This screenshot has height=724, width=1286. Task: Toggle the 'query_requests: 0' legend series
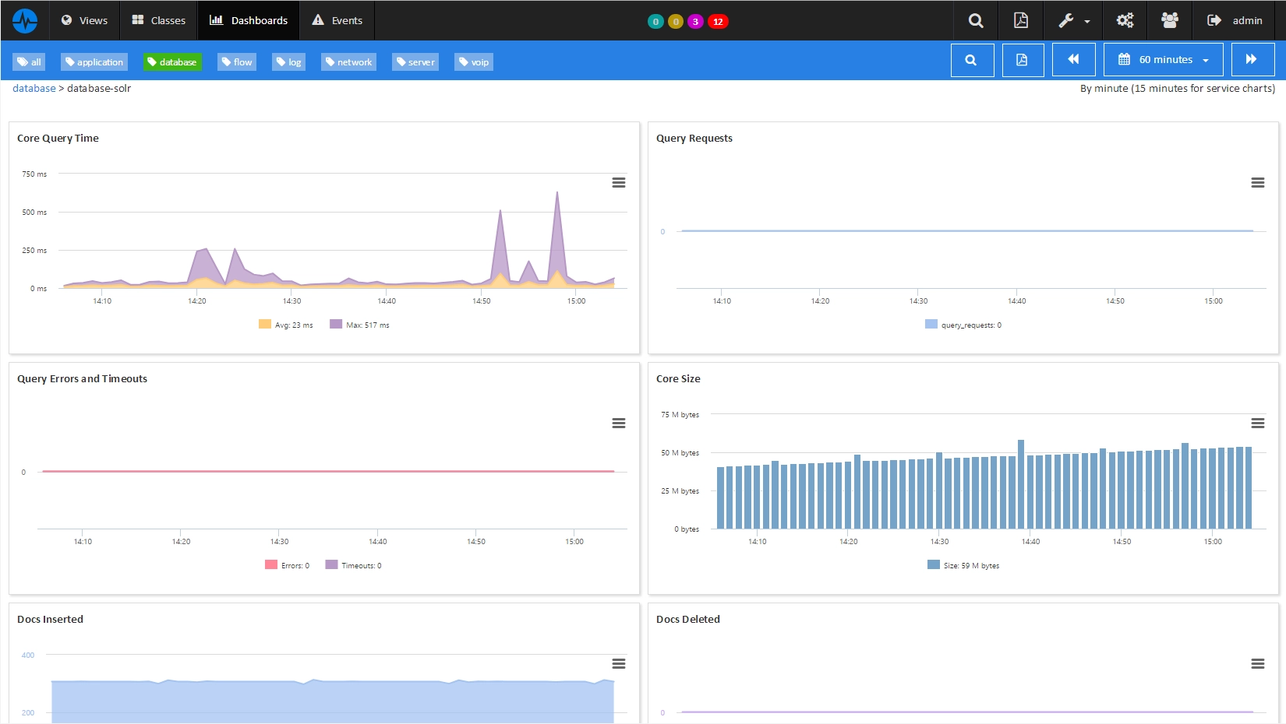pyautogui.click(x=963, y=325)
